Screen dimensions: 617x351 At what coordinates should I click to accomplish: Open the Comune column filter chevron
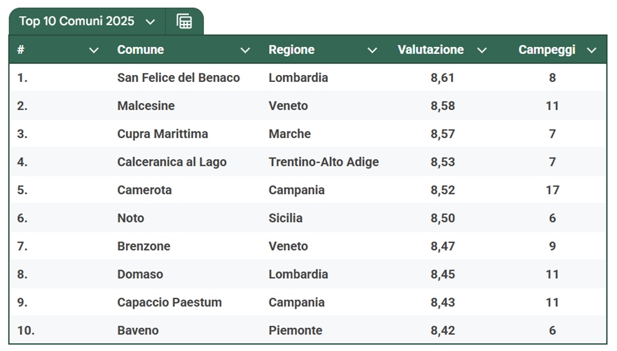(x=245, y=50)
